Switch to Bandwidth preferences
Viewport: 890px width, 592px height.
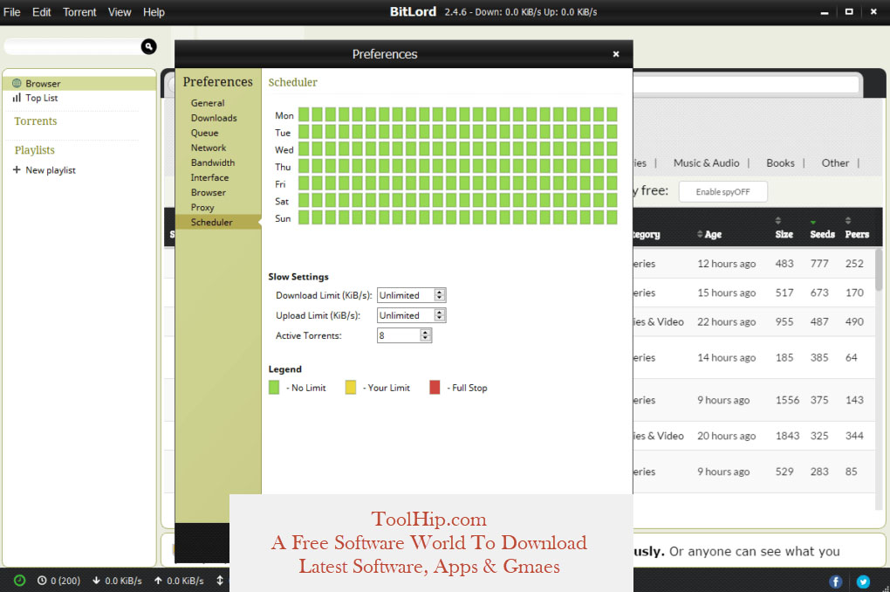pos(213,162)
